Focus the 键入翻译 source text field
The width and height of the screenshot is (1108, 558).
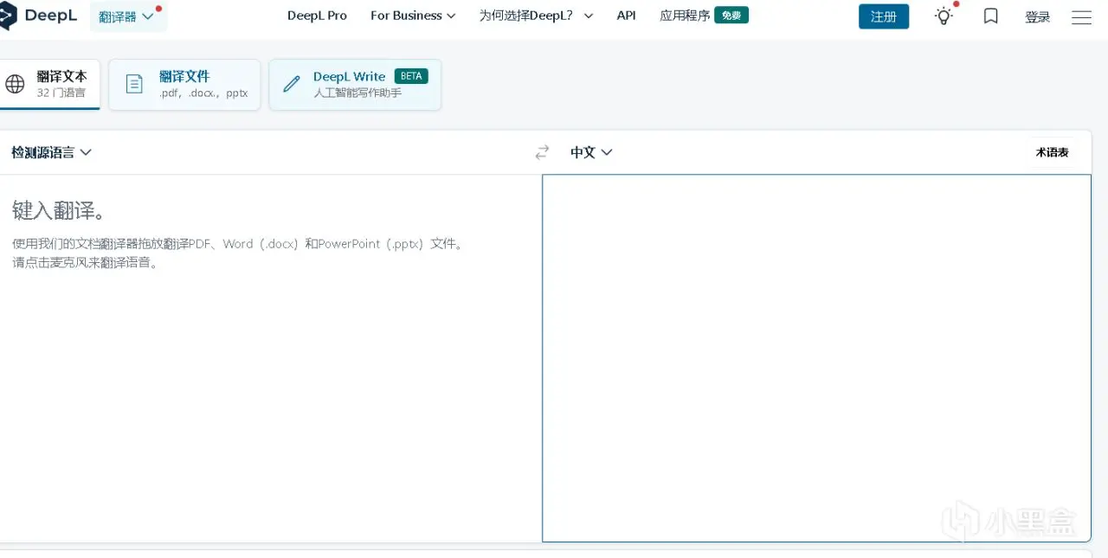click(270, 358)
